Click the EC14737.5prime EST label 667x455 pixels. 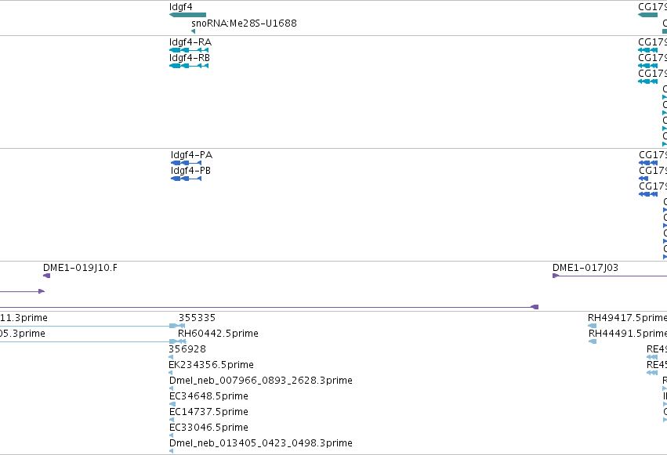(208, 412)
